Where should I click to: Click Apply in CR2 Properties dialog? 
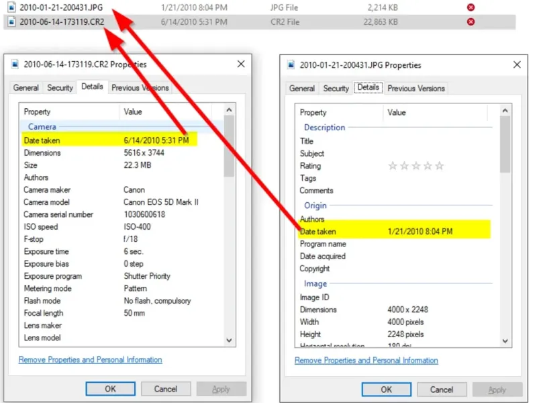click(x=222, y=389)
